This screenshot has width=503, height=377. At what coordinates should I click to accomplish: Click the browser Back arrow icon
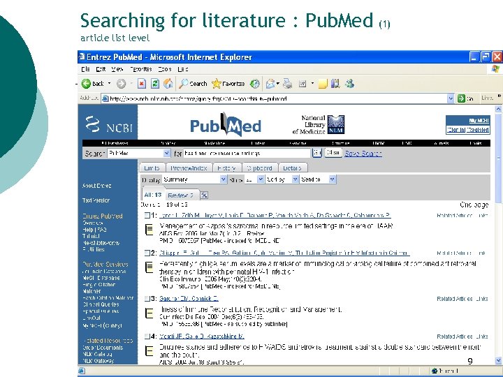(86, 84)
